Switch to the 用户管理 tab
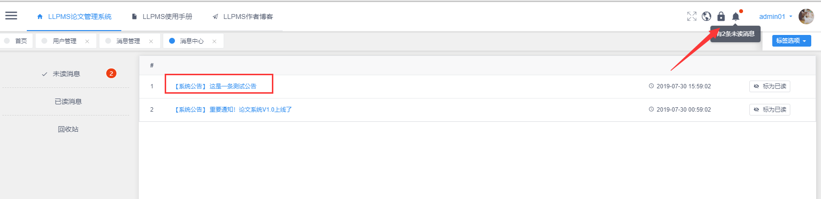This screenshot has width=821, height=199. 64,41
